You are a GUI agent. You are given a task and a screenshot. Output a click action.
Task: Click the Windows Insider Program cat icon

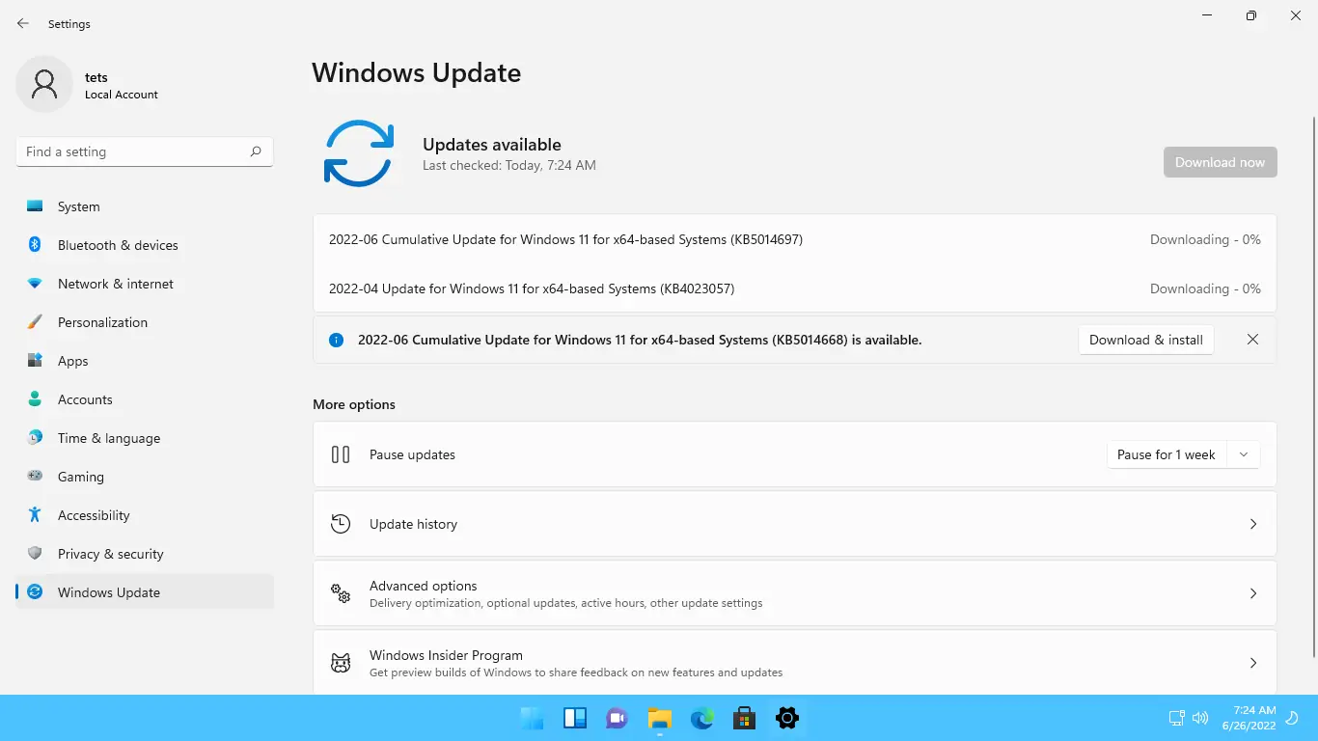tap(341, 663)
